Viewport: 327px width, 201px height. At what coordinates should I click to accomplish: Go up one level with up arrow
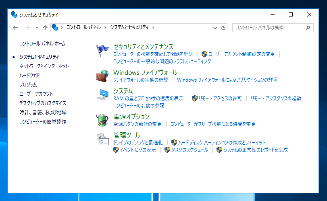(45, 28)
